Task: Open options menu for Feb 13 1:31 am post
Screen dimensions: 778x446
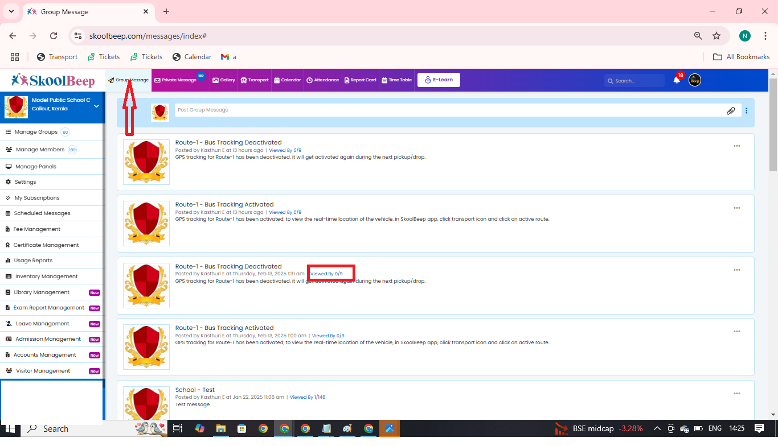Action: tap(737, 270)
